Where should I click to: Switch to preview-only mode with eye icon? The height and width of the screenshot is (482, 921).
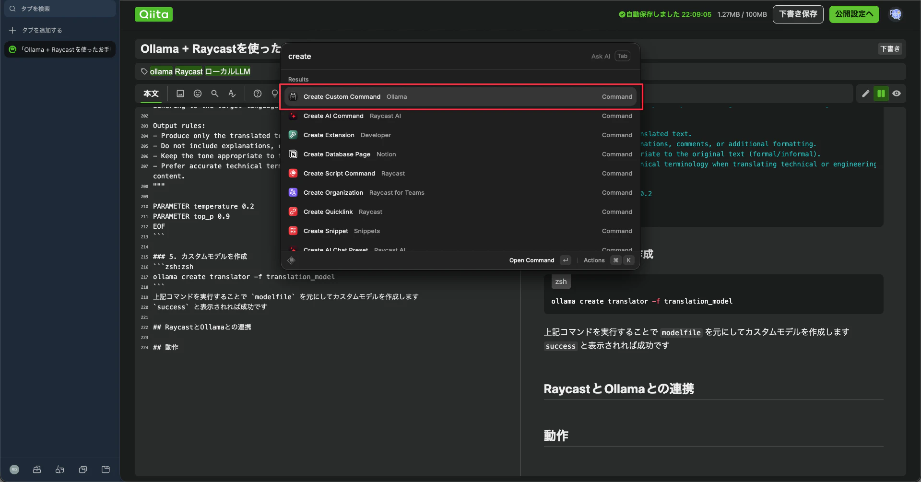(897, 94)
